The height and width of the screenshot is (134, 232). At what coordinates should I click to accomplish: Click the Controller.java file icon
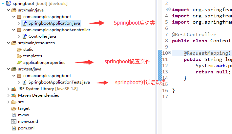click(x=25, y=36)
